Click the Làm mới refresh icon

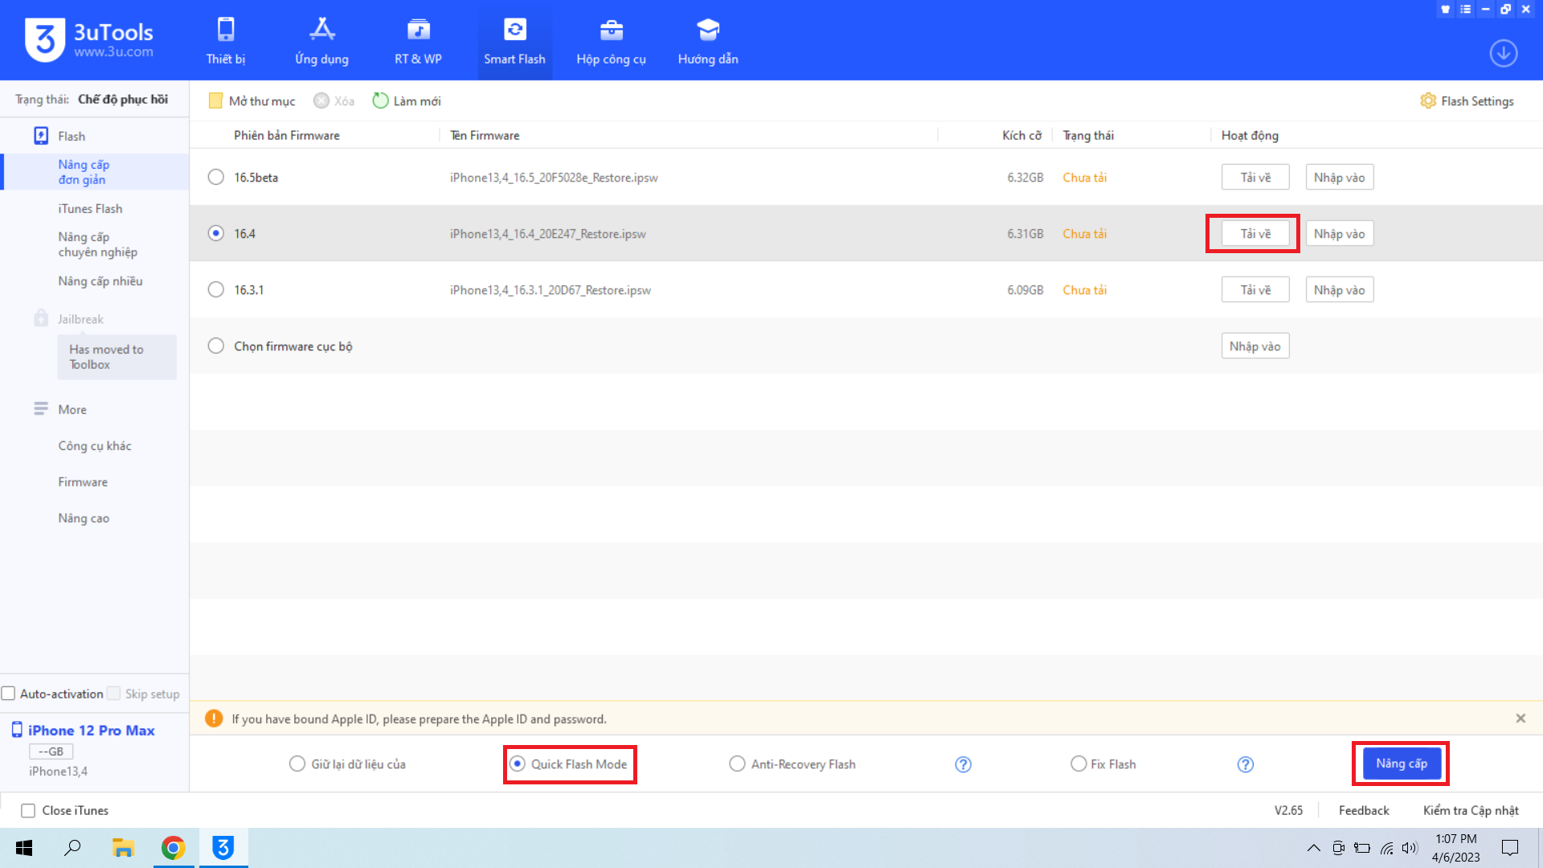[380, 100]
